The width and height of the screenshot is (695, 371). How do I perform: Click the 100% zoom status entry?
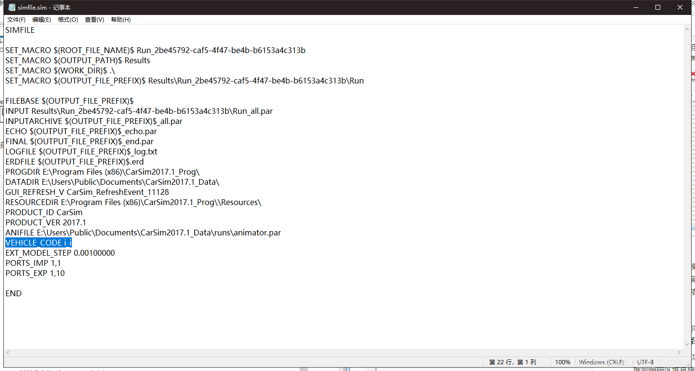562,362
